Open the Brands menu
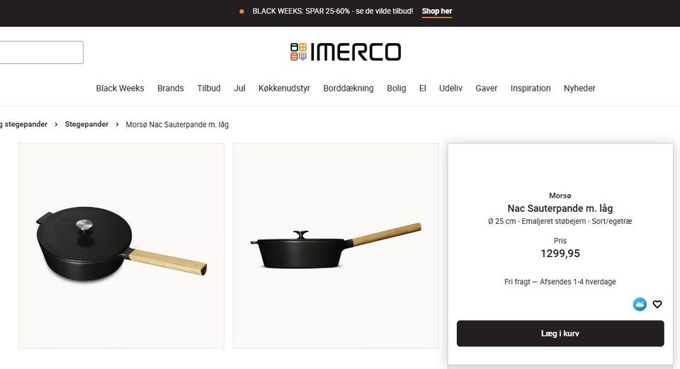The width and height of the screenshot is (680, 369). click(x=171, y=88)
